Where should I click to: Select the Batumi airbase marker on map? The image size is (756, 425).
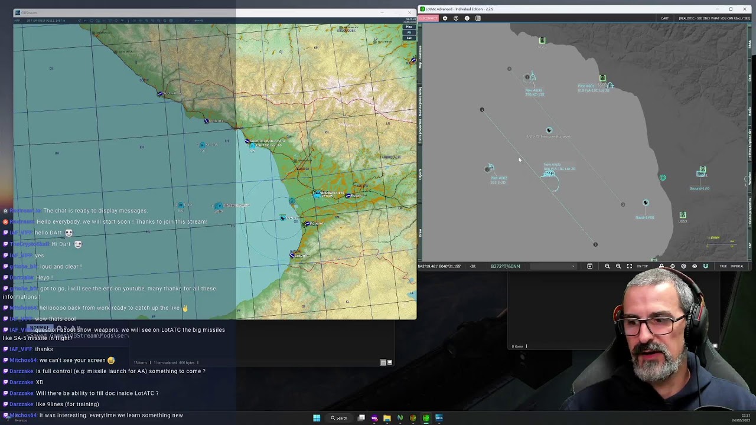coord(292,256)
